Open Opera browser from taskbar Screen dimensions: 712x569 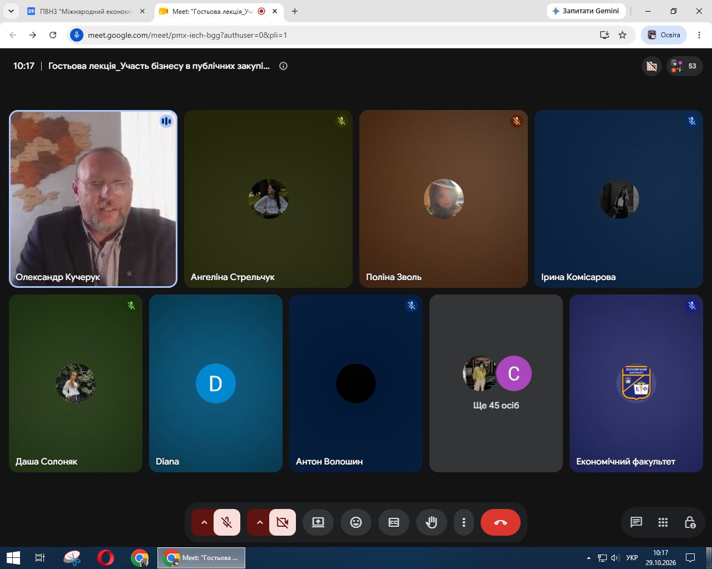click(x=106, y=558)
